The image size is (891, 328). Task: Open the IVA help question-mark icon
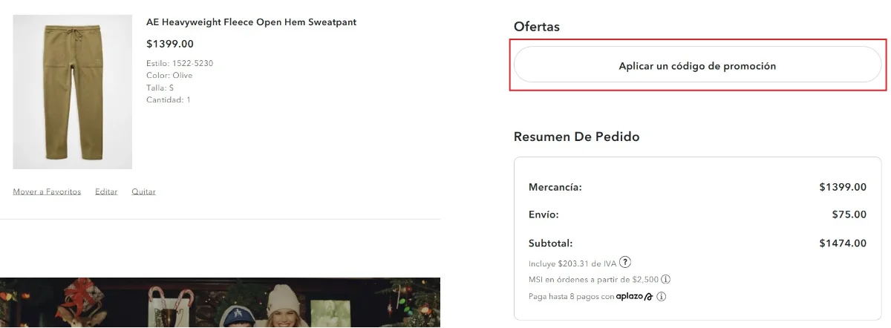[626, 262]
